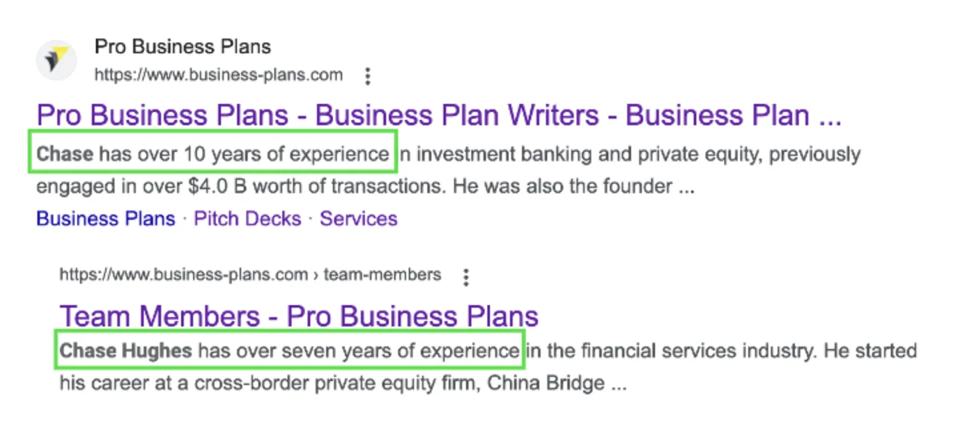956x433 pixels.
Task: Open the "Business Plan Writers" result title
Action: [439, 116]
